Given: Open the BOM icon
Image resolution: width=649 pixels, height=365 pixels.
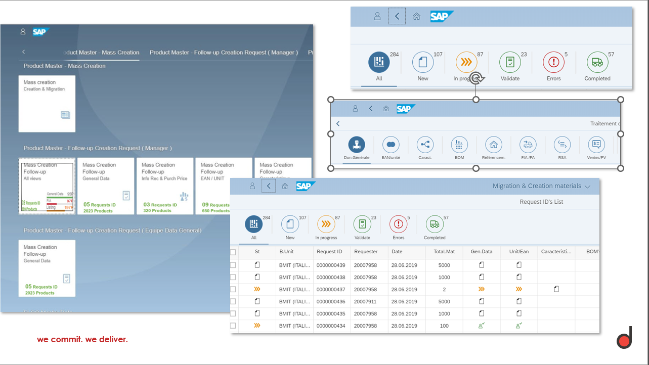Looking at the screenshot, I should (x=459, y=145).
